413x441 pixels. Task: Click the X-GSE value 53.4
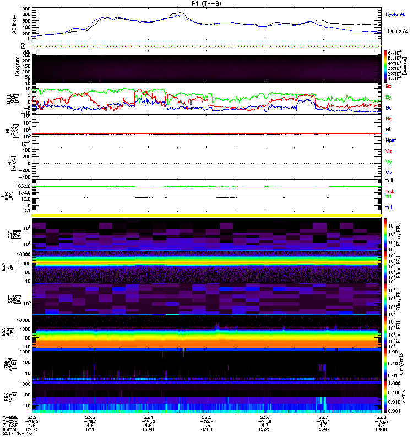click(x=148, y=417)
